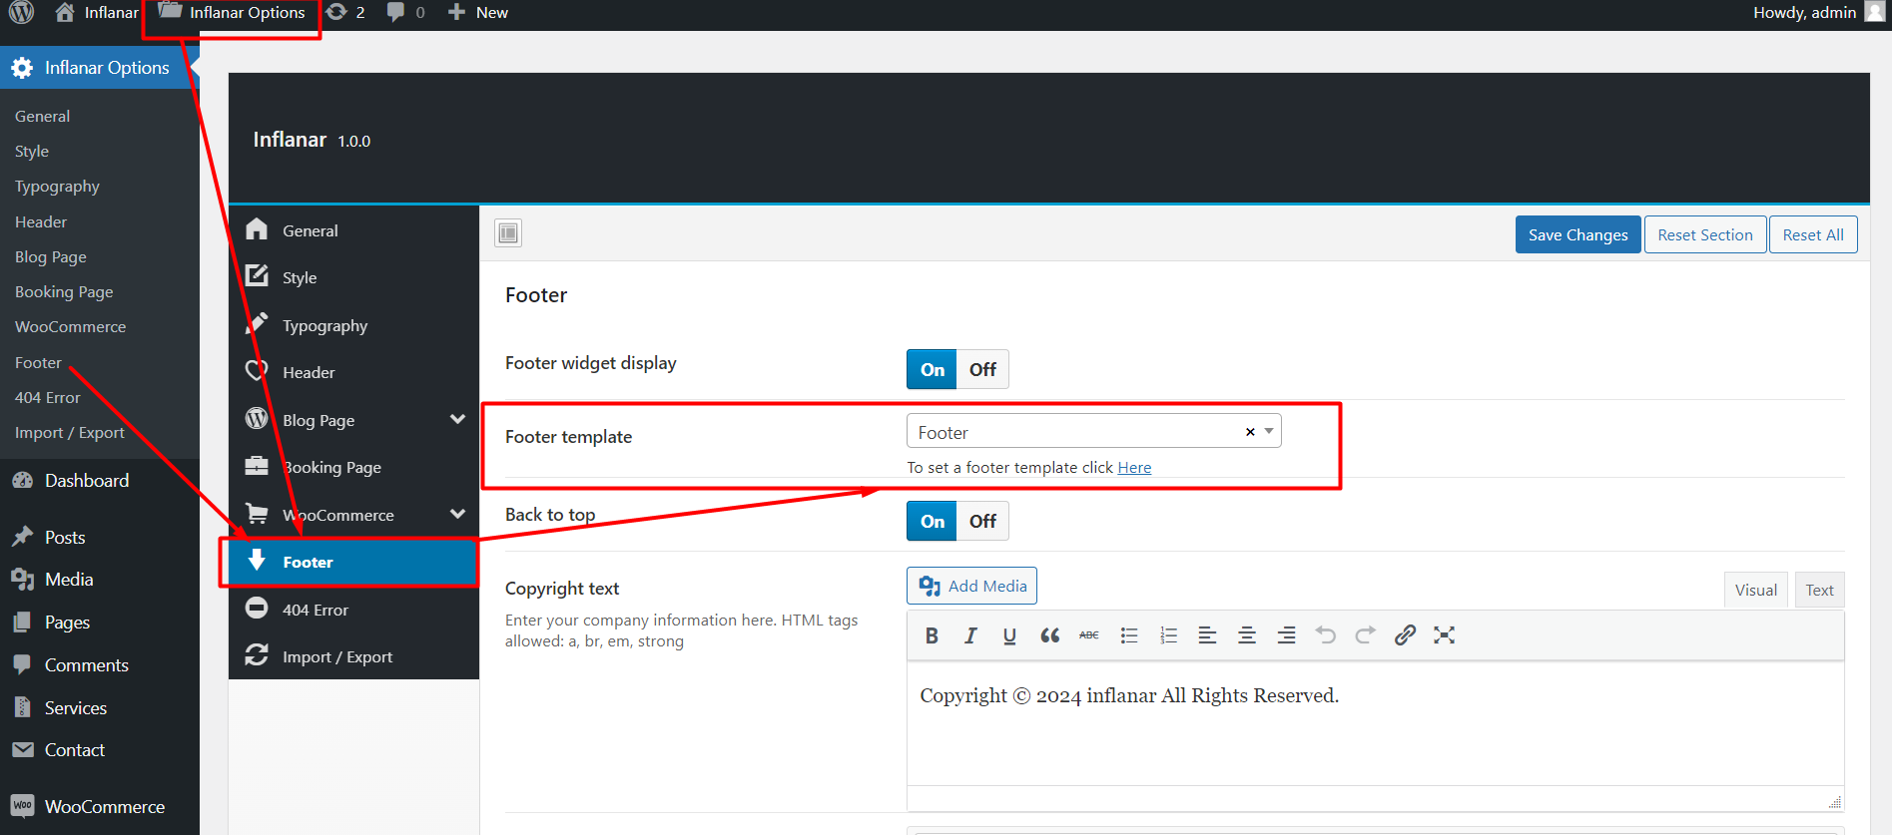Open the Media library menu
Viewport: 1892px width, 835px height.
tap(69, 580)
